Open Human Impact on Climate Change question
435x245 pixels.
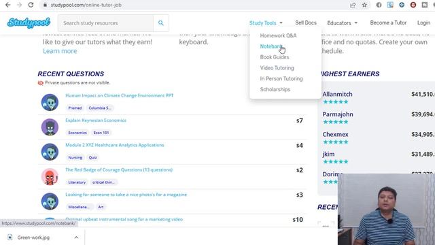(120, 95)
